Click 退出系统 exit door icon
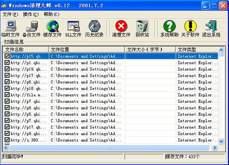Image resolution: width=229 pixels, height=165 pixels. pyautogui.click(x=211, y=29)
